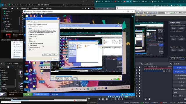Open Organize dropdown in Downloads explorer
Image resolution: width=186 pixels, height=104 pixels.
[5, 8]
